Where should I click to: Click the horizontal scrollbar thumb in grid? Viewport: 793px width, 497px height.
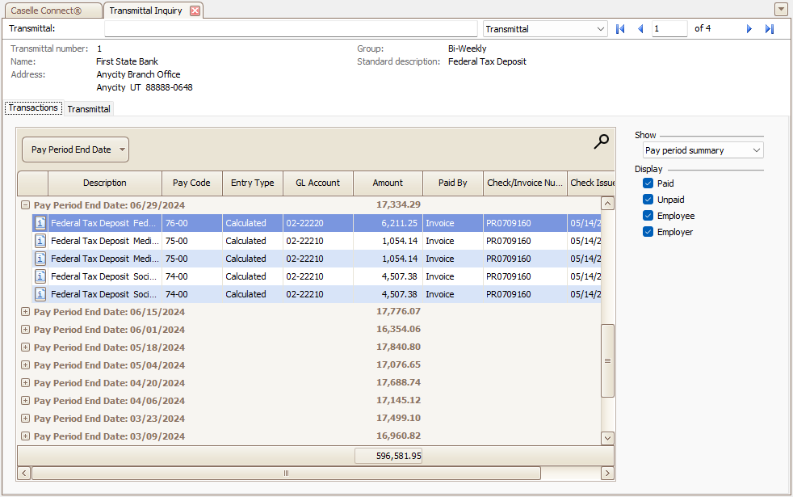click(x=286, y=473)
